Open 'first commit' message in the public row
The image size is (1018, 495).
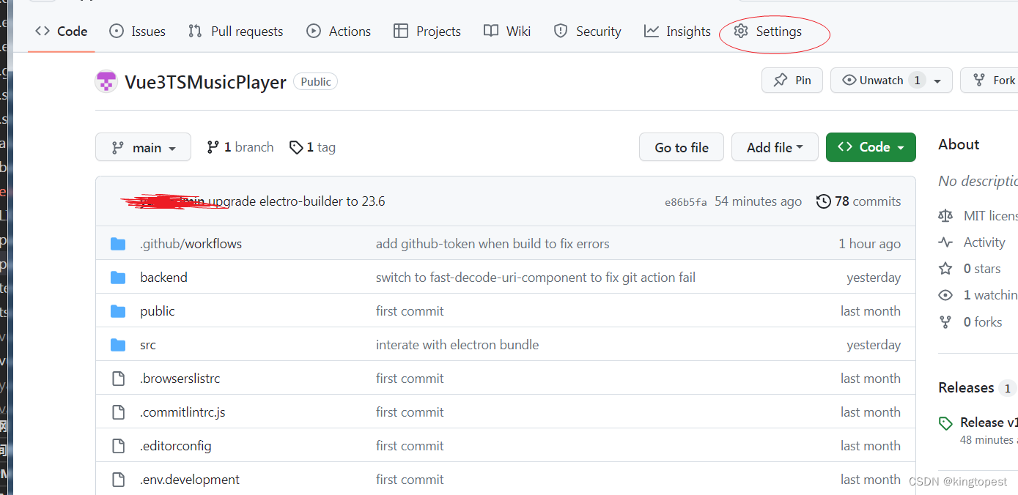click(x=410, y=311)
